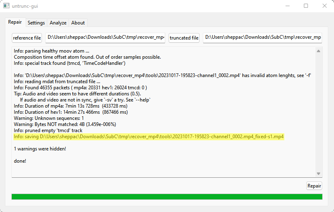
Task: Minimize the untrunc-gui window
Action: tap(287, 6)
